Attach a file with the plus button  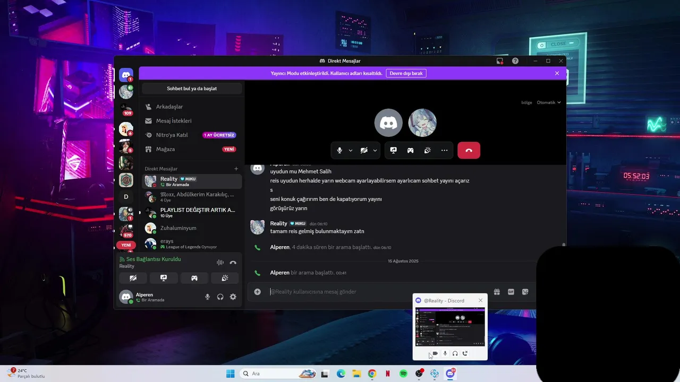[x=258, y=292]
